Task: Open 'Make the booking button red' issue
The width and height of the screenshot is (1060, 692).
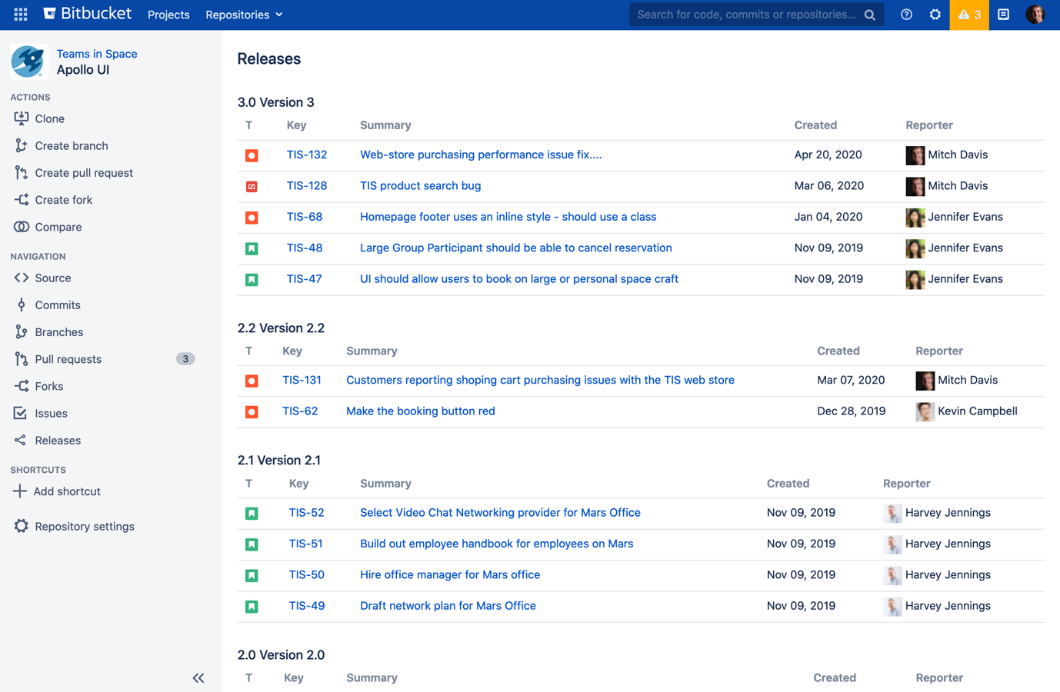Action: tap(420, 411)
